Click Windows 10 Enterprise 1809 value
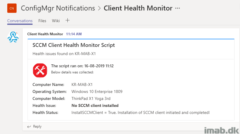240x134 pixels. 97,92
